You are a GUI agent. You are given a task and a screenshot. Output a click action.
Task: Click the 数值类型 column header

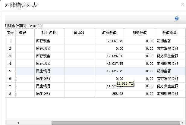pos(170,33)
